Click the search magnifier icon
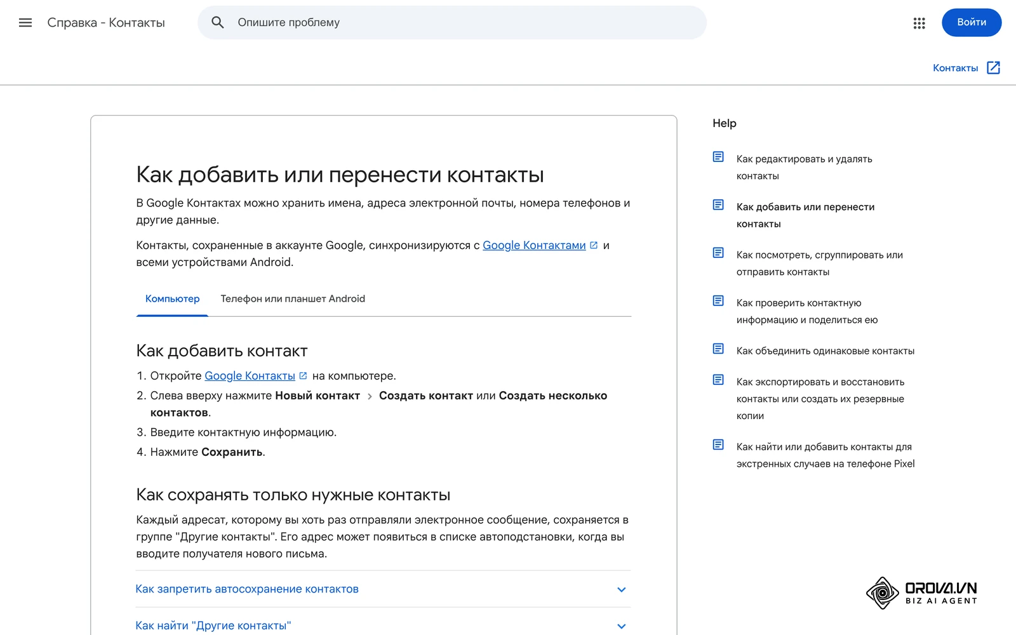 (218, 23)
